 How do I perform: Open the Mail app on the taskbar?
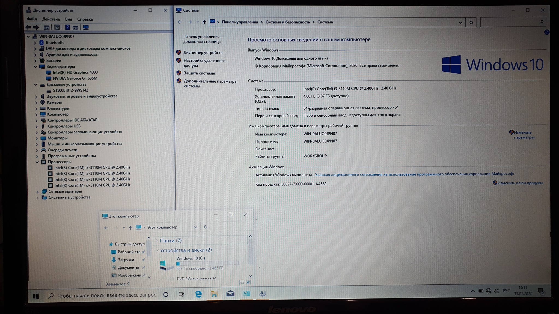pos(230,294)
